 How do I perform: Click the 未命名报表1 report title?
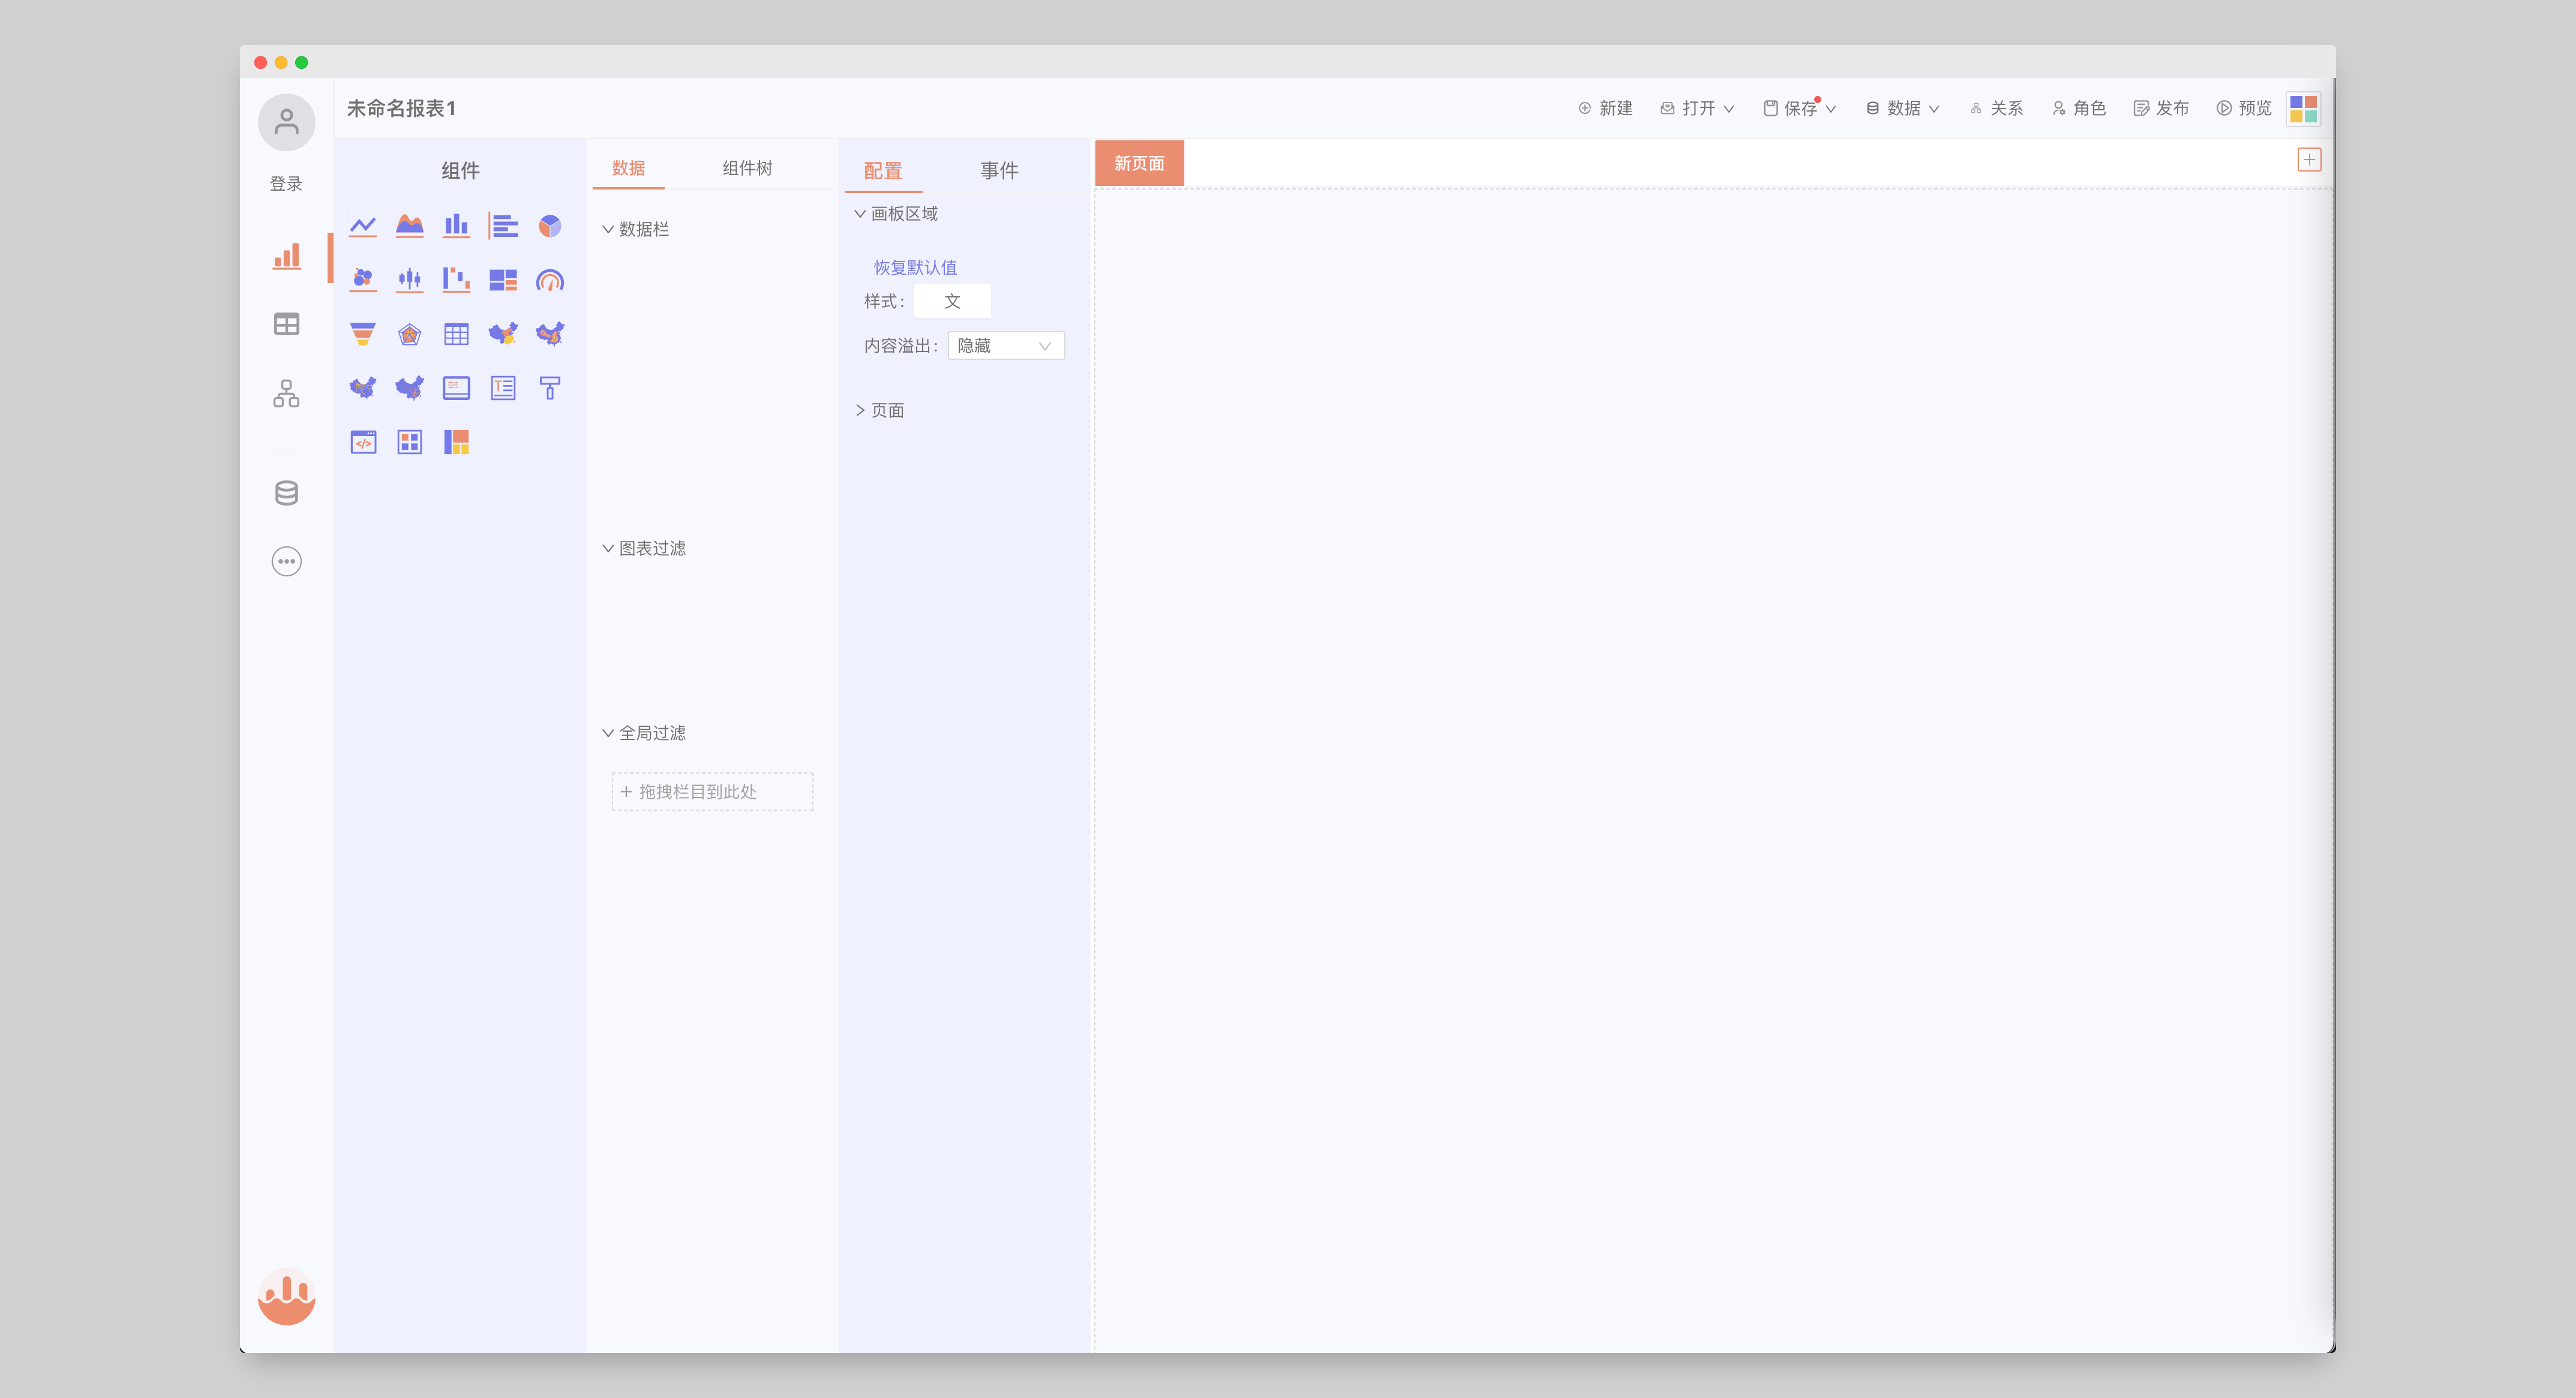click(401, 108)
